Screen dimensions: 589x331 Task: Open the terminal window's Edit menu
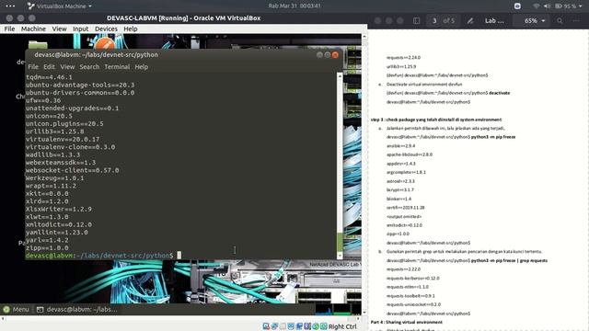49,67
